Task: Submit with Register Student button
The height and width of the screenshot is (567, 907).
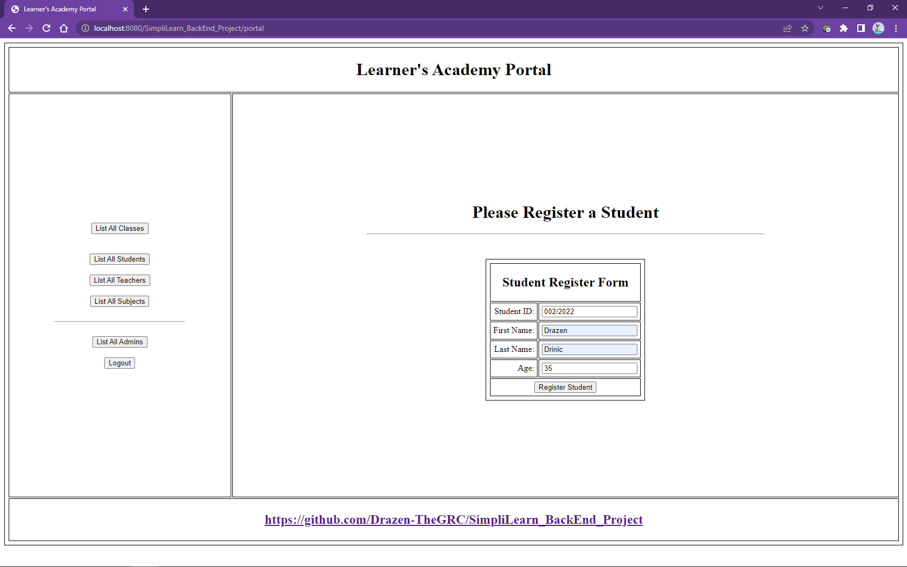Action: coord(565,388)
